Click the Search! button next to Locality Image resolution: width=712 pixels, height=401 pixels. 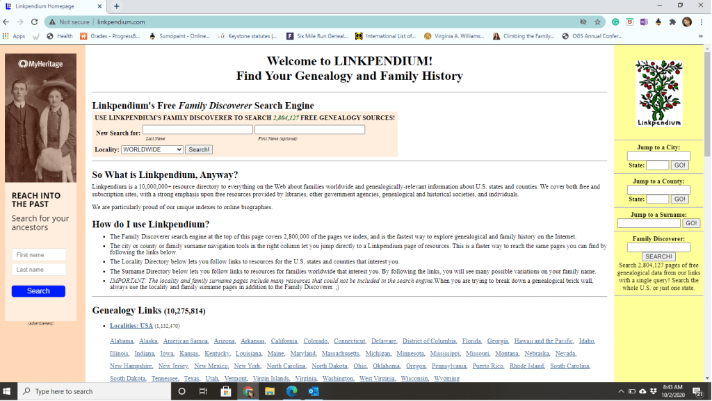tap(200, 149)
